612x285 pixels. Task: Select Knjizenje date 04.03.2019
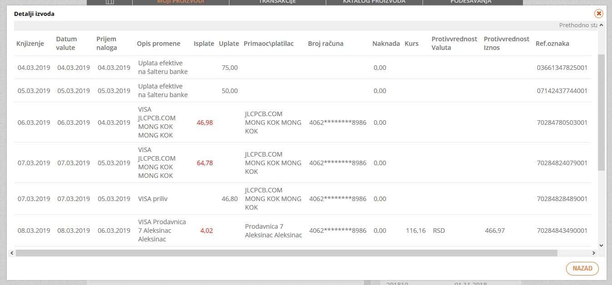click(34, 68)
